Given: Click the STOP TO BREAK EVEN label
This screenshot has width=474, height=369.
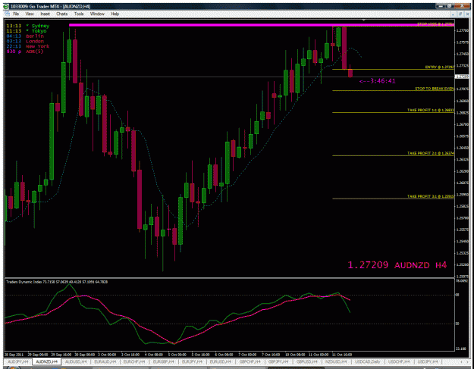Looking at the screenshot, I should (434, 89).
